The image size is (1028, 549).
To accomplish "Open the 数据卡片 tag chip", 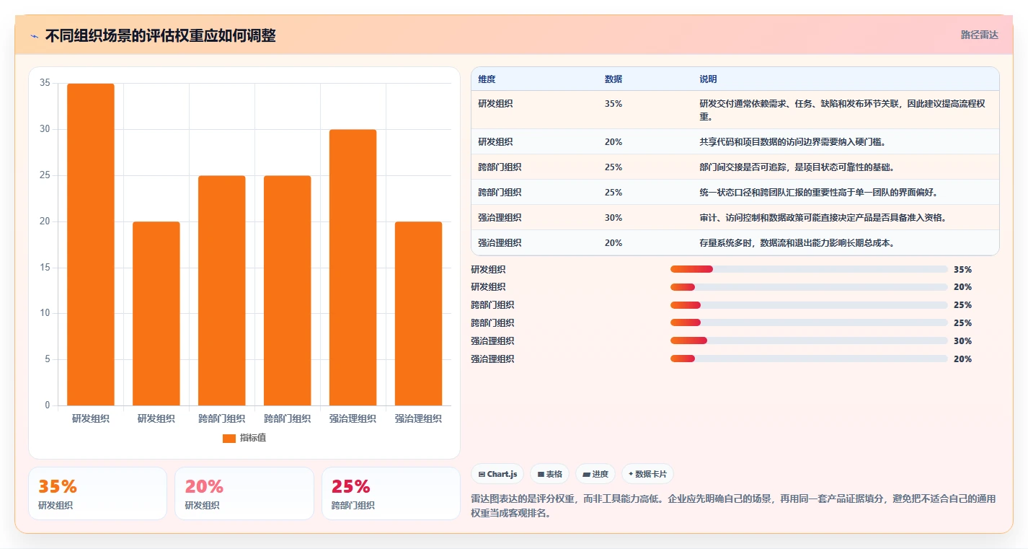I will [x=647, y=474].
